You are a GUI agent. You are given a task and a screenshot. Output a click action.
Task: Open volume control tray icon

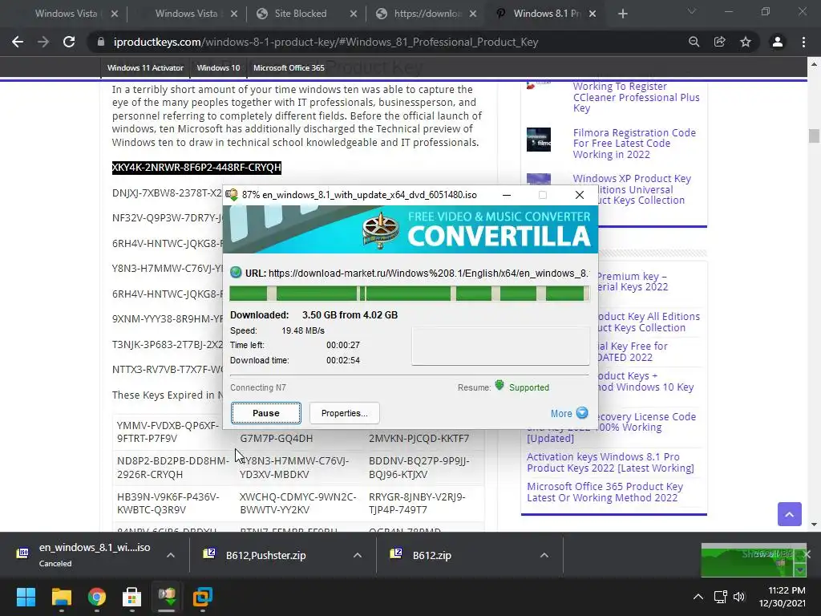(738, 597)
